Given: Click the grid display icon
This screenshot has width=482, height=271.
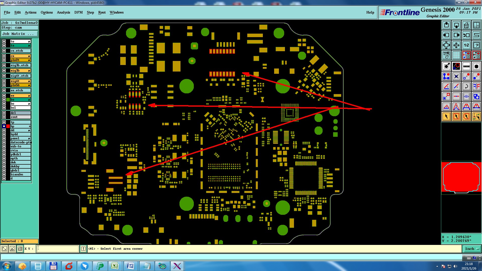Looking at the screenshot, I should tap(456, 55).
